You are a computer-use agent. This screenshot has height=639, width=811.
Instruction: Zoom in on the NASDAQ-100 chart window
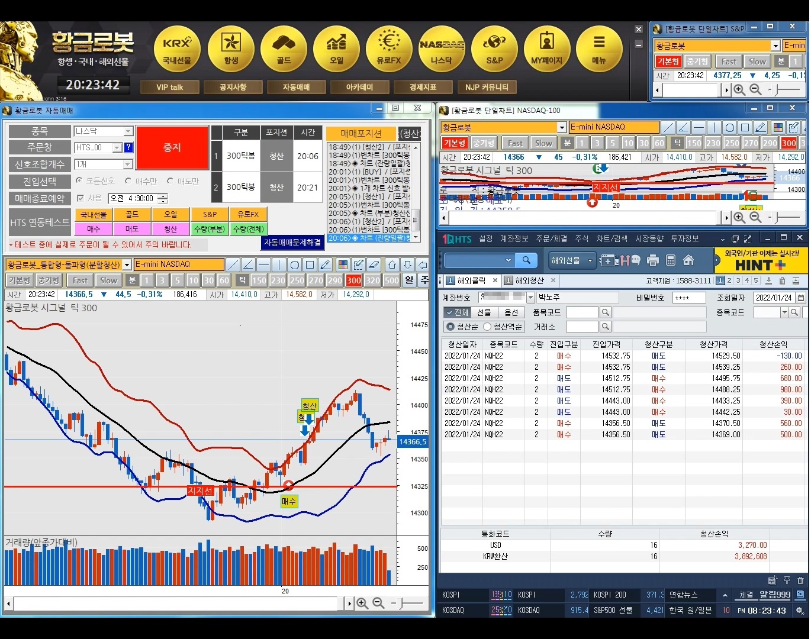click(739, 218)
